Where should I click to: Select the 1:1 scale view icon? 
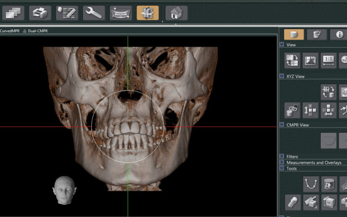[328, 60]
